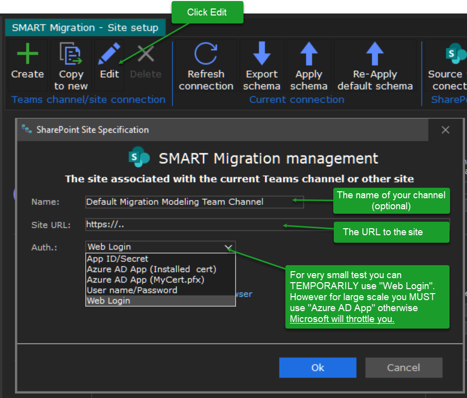Choose Azure AD App (Installed cert) option
This screenshot has height=398, width=467.
161,269
